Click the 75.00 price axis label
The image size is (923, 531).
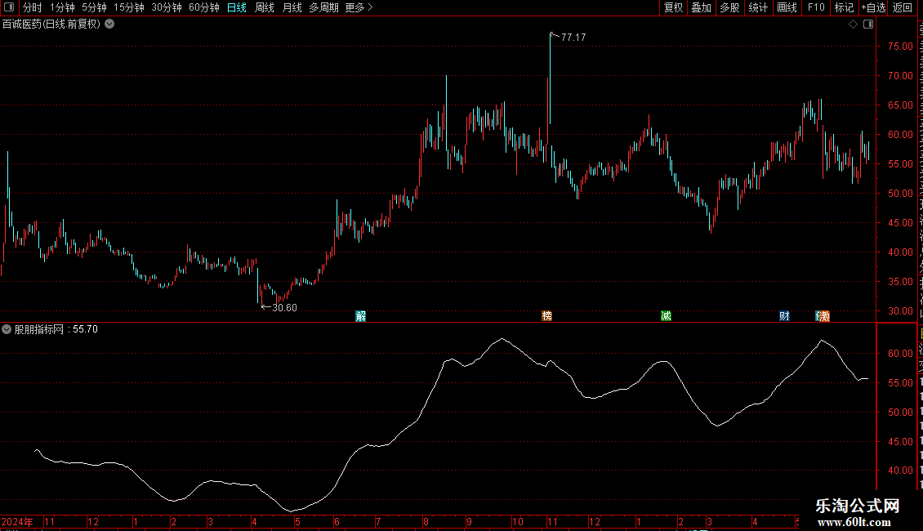901,47
